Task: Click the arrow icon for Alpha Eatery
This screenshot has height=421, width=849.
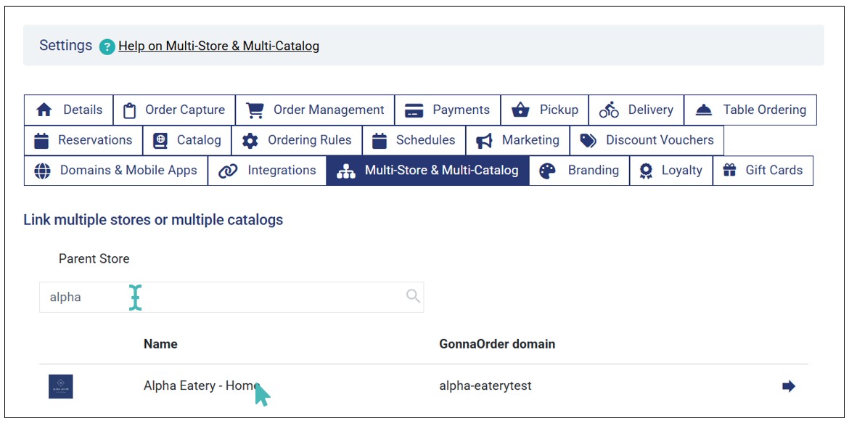Action: click(788, 386)
